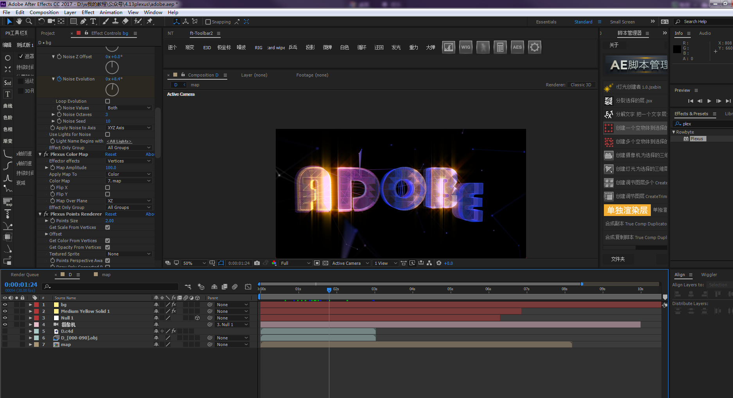Hide the Medium Yellow Solid 1 layer
Screen dimensions: 733x398
[x=5, y=311]
